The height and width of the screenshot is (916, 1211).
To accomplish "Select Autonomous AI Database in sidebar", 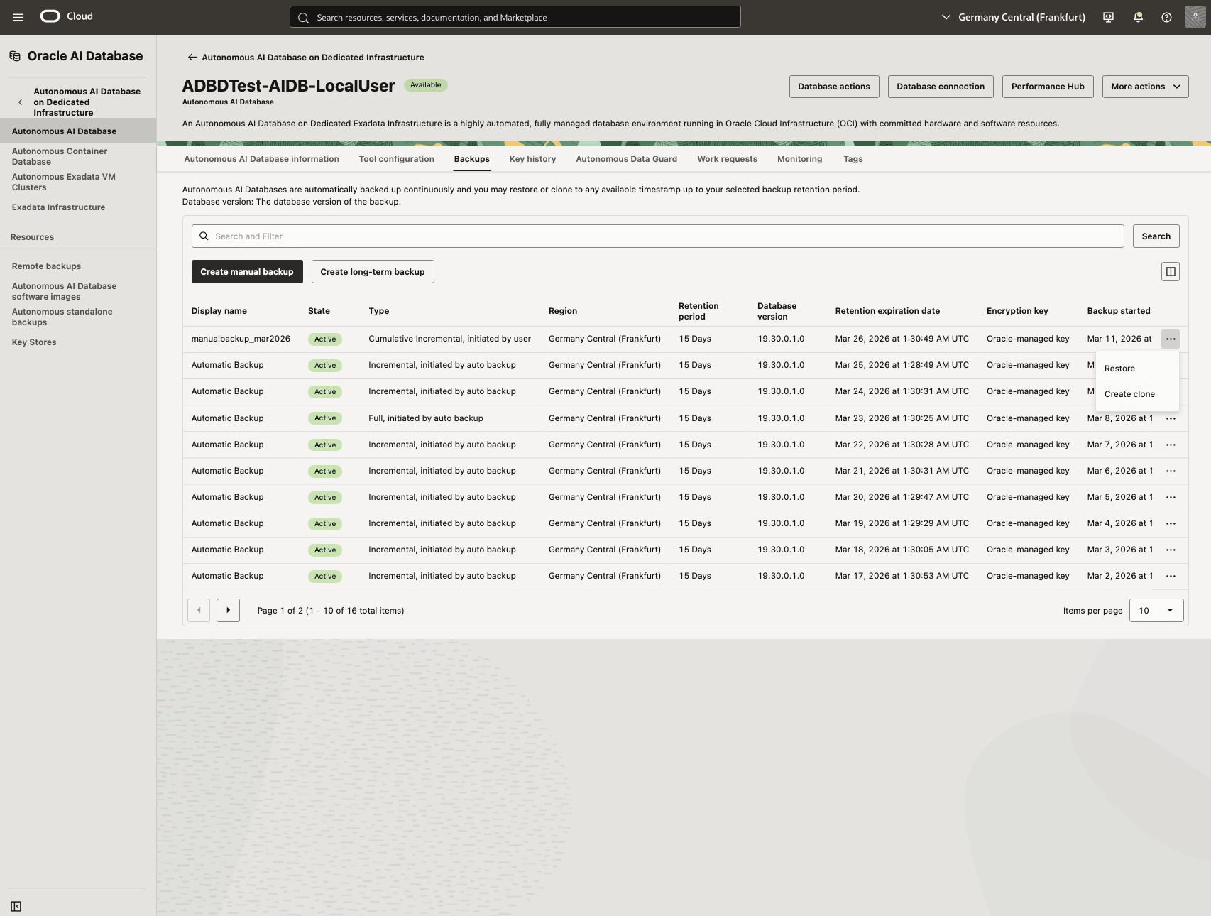I will [x=78, y=131].
